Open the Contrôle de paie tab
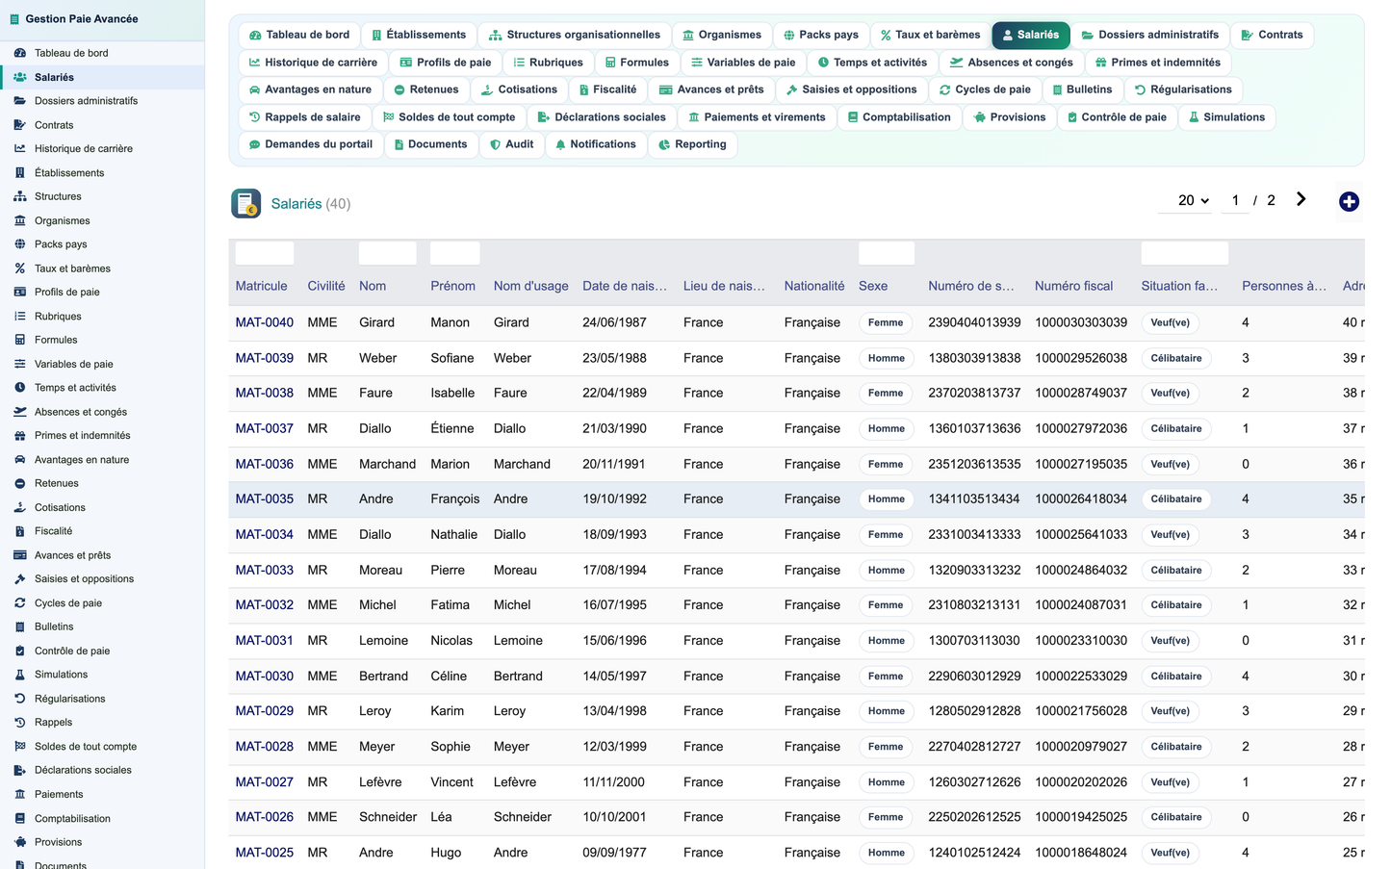The height and width of the screenshot is (869, 1391). pyautogui.click(x=1117, y=117)
